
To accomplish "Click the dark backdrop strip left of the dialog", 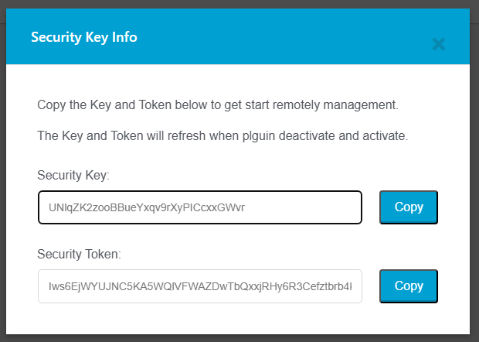I will pos(2,170).
